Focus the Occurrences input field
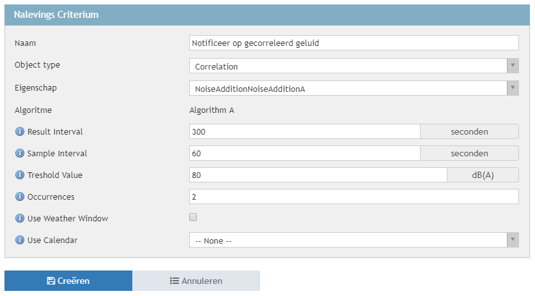 (353, 196)
